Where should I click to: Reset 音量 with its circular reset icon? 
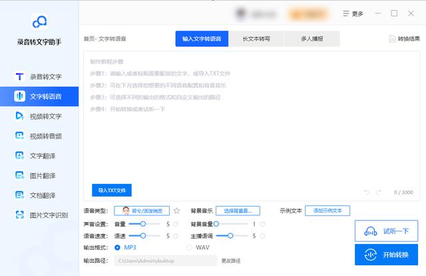(176, 224)
